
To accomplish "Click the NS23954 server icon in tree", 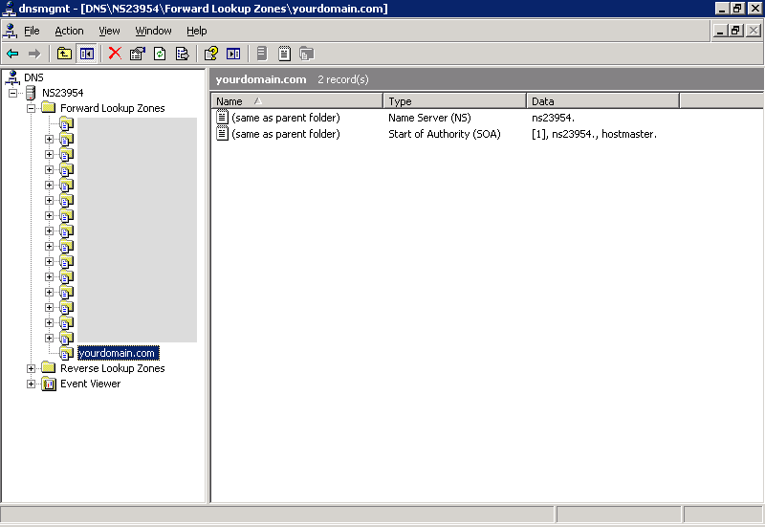I will [31, 93].
